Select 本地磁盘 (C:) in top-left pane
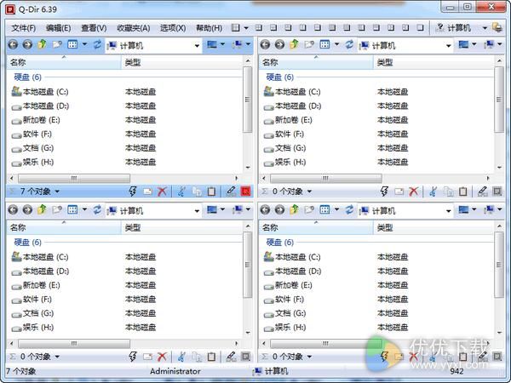Image resolution: width=511 pixels, height=383 pixels. (40, 92)
